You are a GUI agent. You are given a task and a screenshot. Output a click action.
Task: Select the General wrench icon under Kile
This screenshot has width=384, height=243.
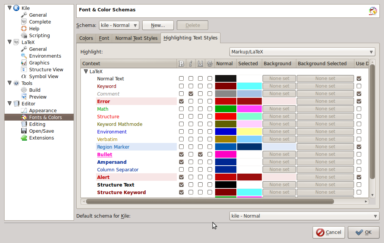pyautogui.click(x=24, y=15)
